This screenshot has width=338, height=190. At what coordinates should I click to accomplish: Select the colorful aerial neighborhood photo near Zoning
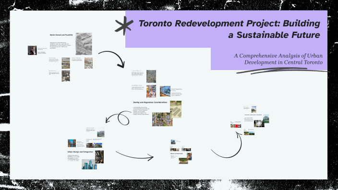[x=162, y=119]
